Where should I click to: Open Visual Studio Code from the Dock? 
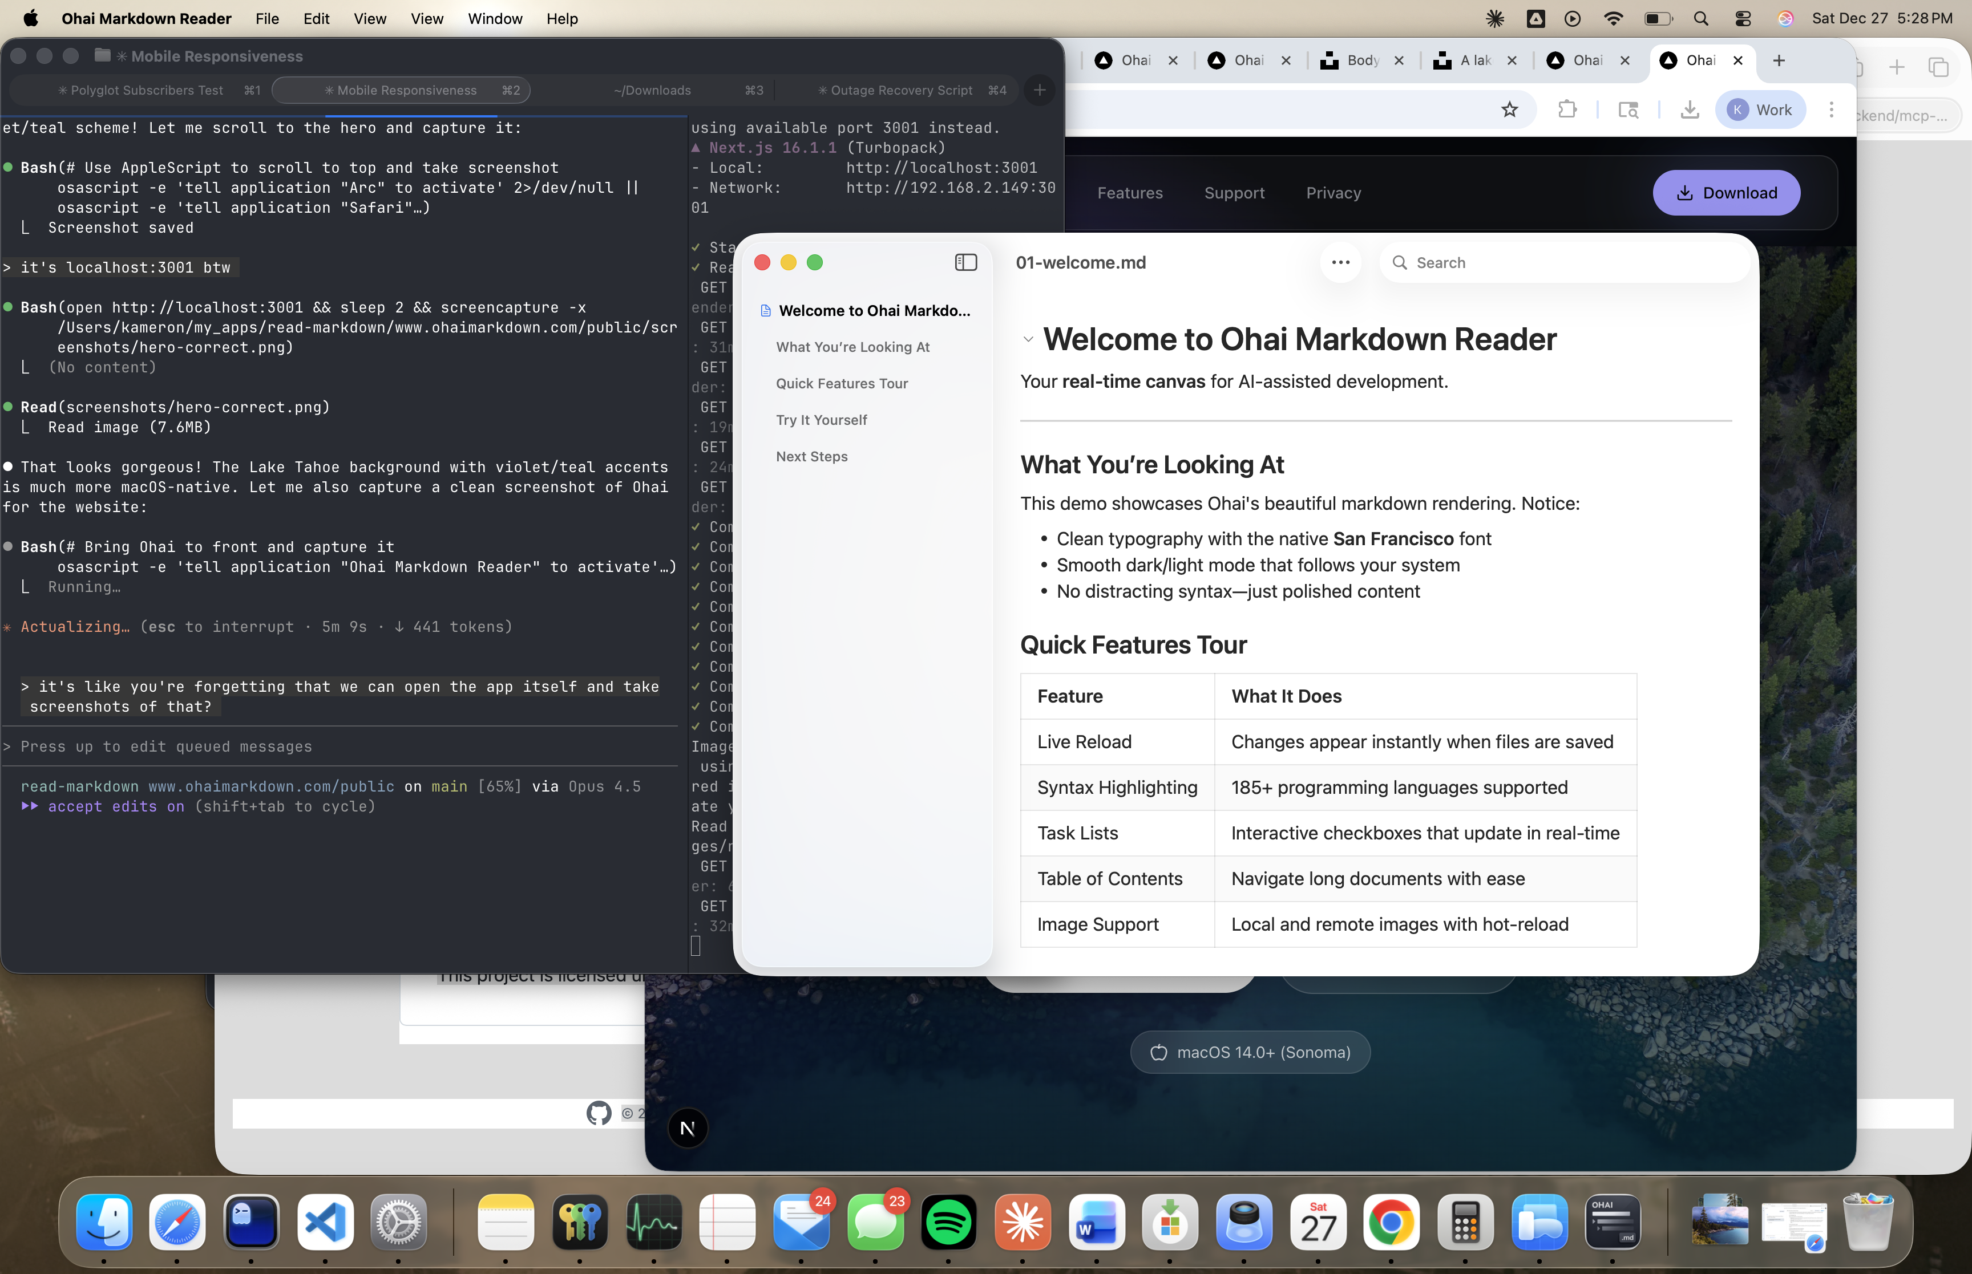click(325, 1223)
